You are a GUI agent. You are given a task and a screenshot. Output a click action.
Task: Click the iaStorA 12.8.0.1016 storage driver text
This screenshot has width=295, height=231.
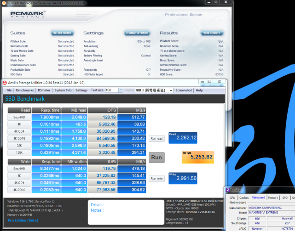point(200,212)
